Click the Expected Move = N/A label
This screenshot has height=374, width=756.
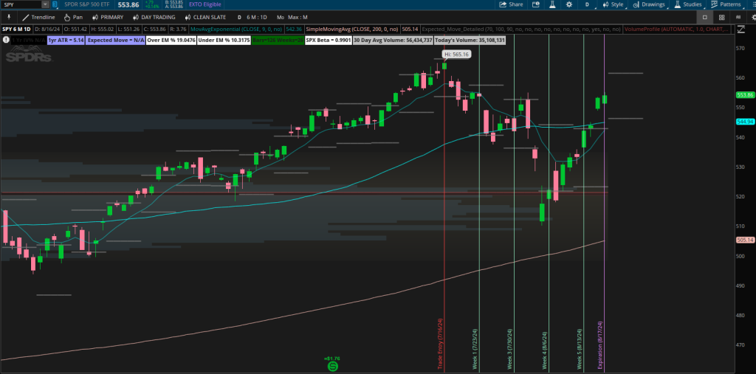(x=116, y=41)
